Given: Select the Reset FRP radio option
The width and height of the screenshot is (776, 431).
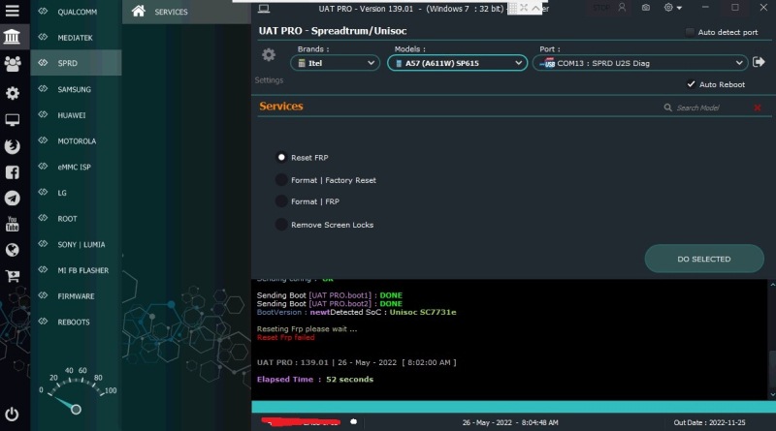Looking at the screenshot, I should [281, 157].
